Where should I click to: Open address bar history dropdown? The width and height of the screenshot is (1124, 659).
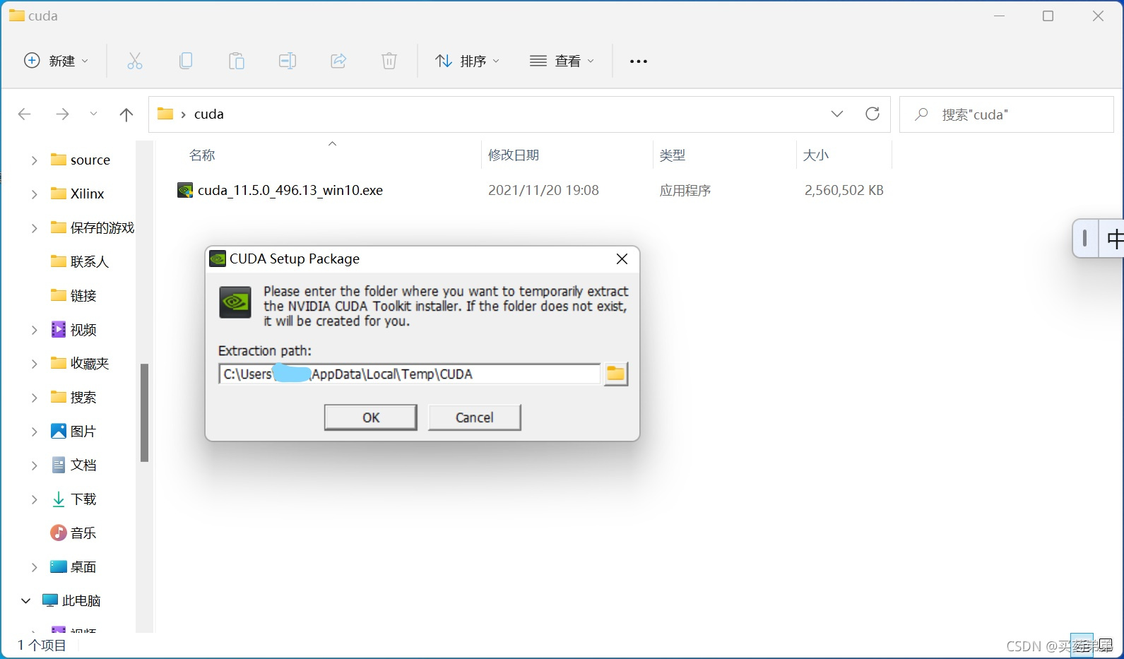(x=837, y=114)
